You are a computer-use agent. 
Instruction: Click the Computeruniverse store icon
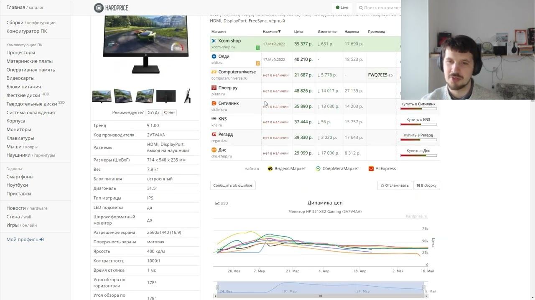pyautogui.click(x=214, y=72)
